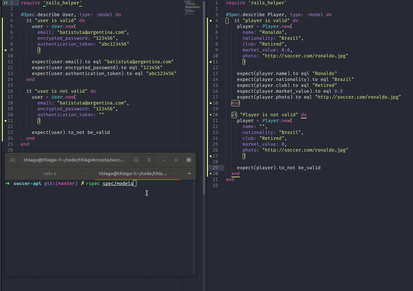Click the green change marker beside line 1
The height and width of the screenshot is (291, 413).
coord(5,3)
